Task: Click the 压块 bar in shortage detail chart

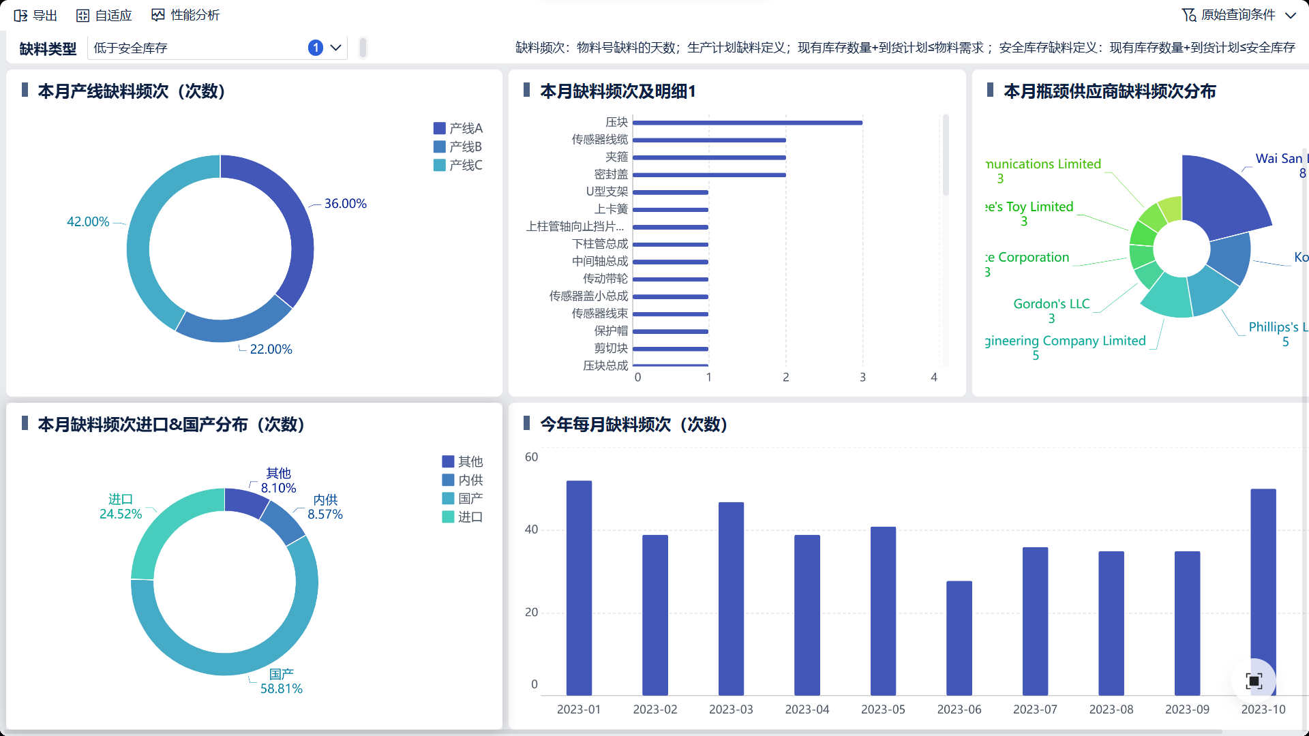Action: (747, 123)
